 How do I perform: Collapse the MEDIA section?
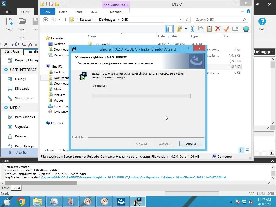coord(6,108)
